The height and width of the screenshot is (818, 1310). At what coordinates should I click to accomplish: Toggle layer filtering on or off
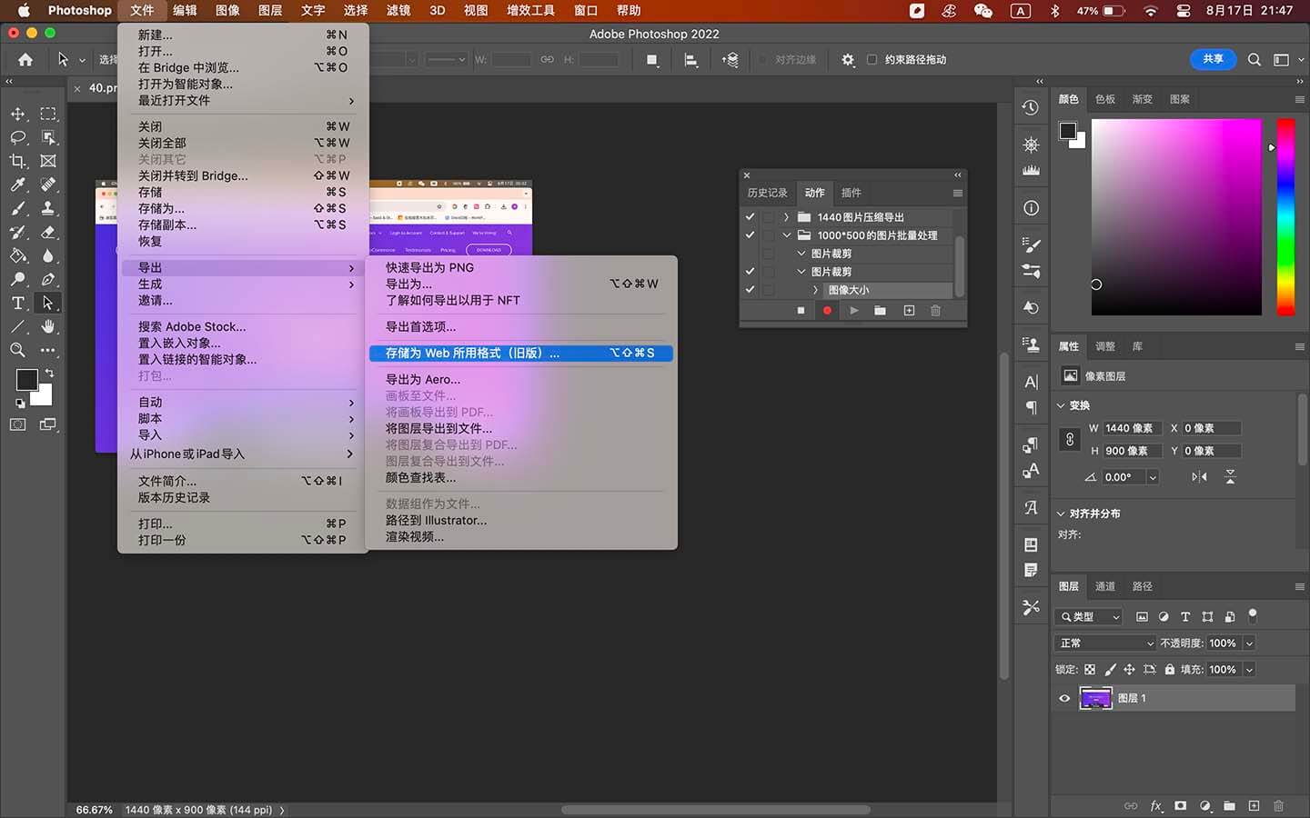[1253, 615]
